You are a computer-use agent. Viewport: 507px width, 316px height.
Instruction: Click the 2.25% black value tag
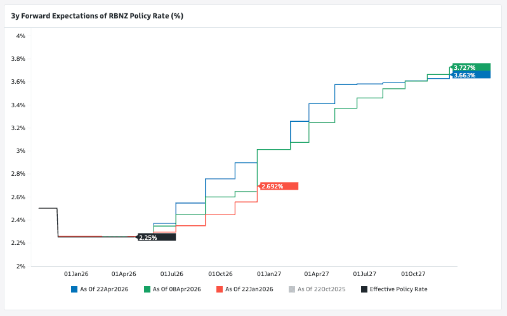156,237
